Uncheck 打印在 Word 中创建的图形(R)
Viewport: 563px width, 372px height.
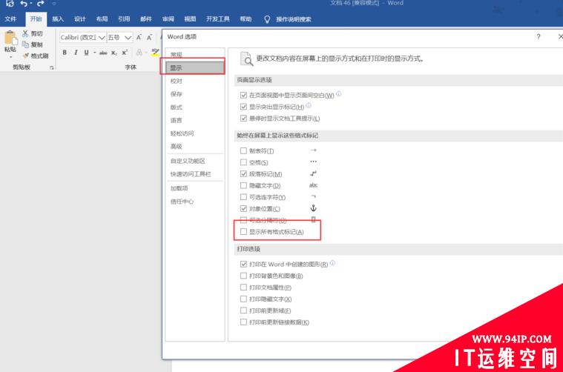click(x=243, y=264)
